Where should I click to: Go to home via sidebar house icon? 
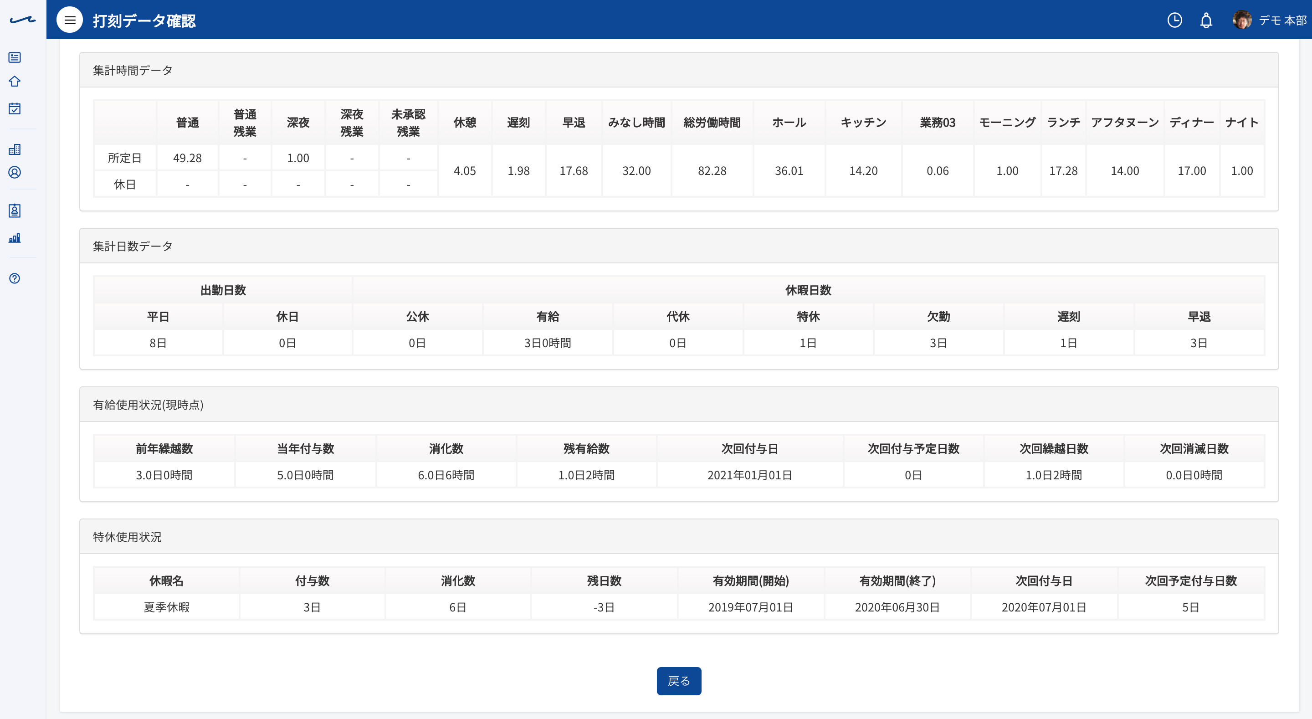point(15,82)
